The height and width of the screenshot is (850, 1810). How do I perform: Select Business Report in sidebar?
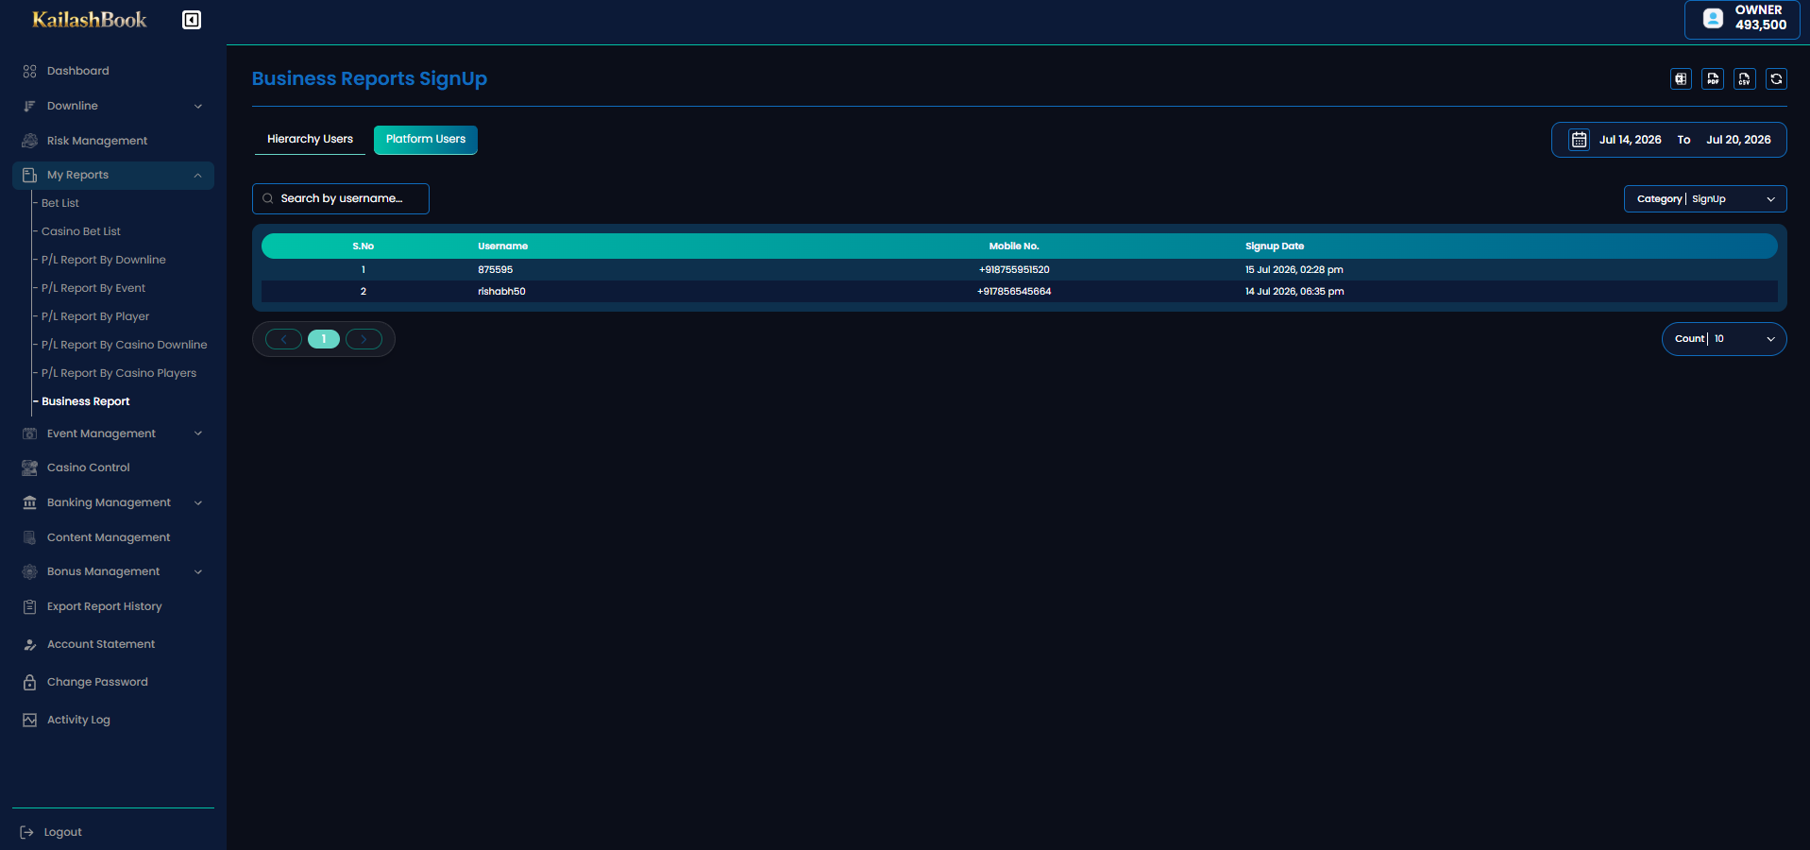86,401
